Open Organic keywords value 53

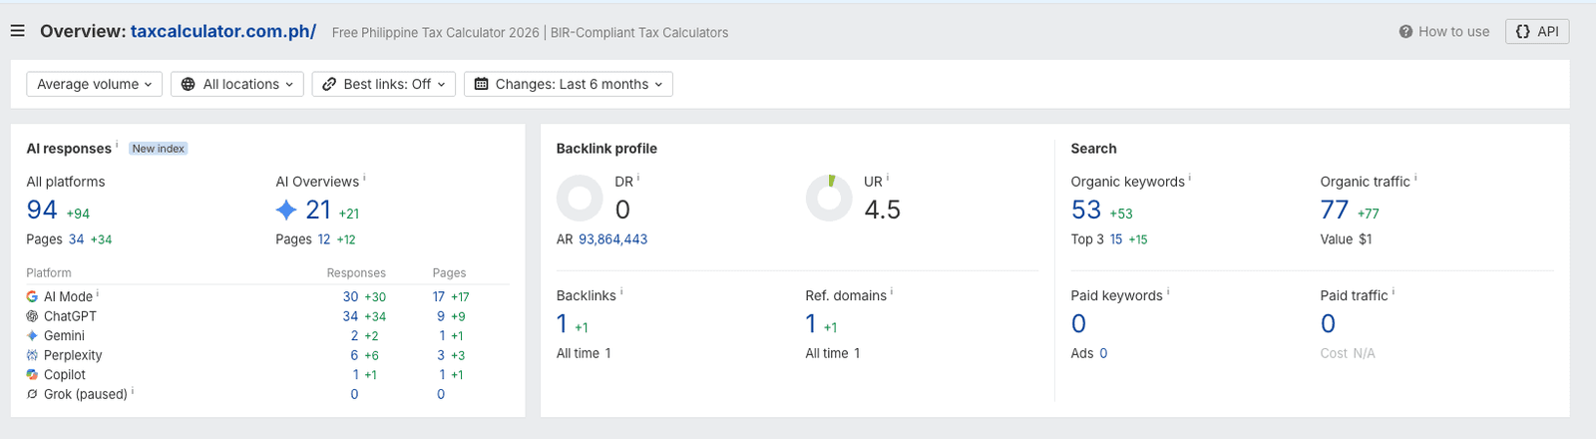pyautogui.click(x=1085, y=210)
